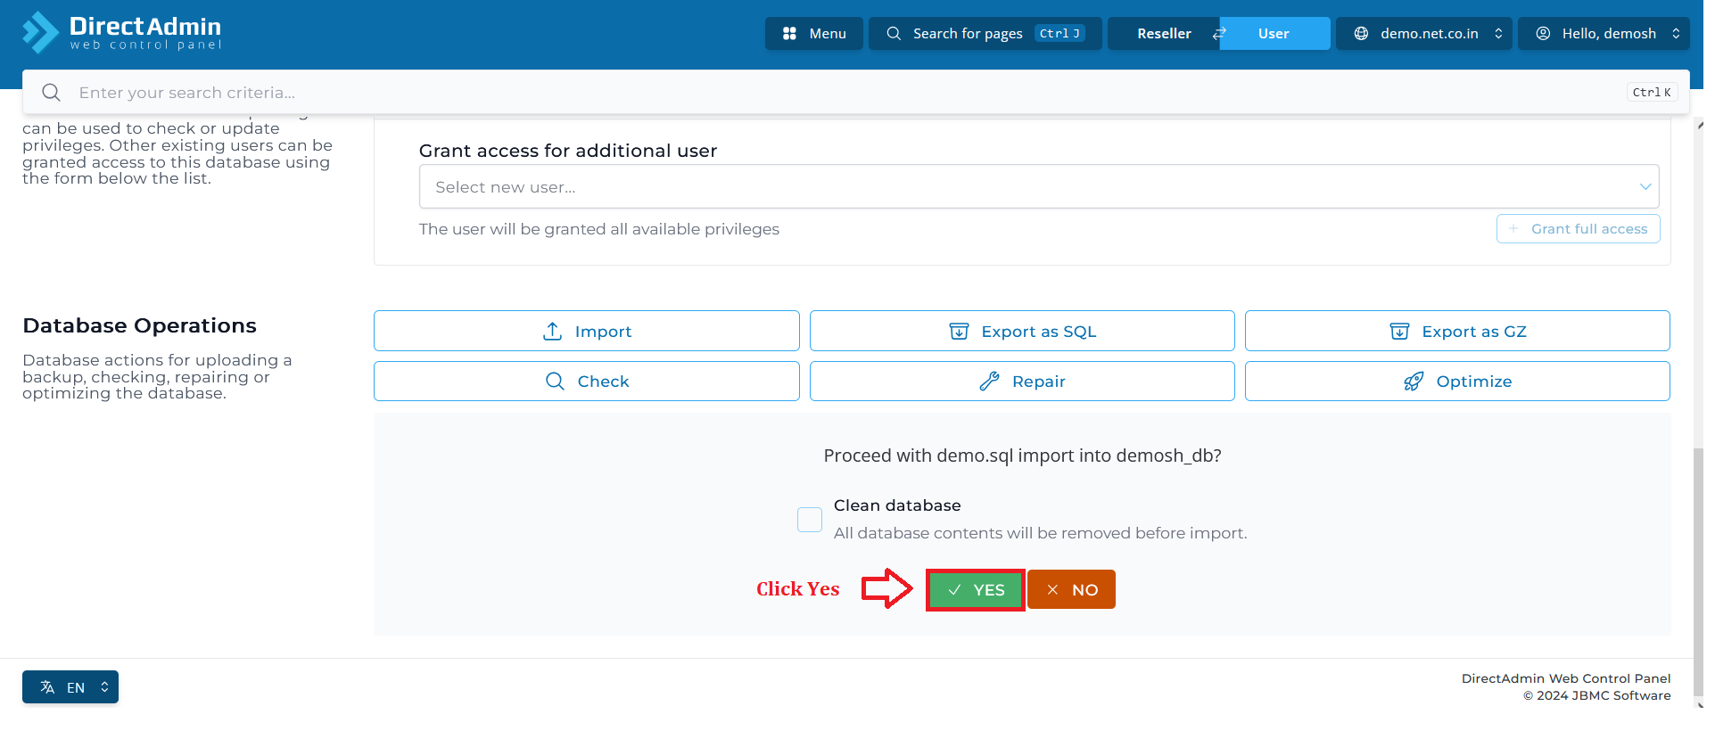Click Export as SQL button
This screenshot has width=1715, height=739.
point(1022,331)
